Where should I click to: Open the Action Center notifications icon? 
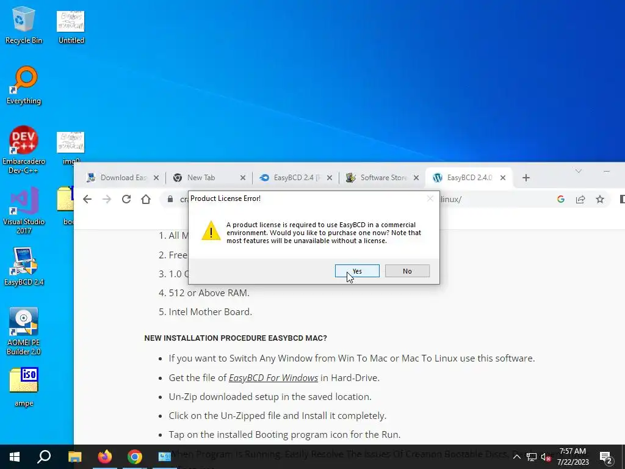click(605, 457)
